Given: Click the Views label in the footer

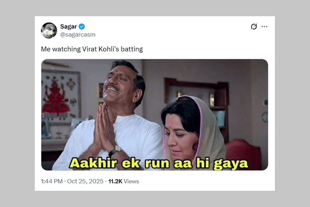Looking at the screenshot, I should (131, 181).
